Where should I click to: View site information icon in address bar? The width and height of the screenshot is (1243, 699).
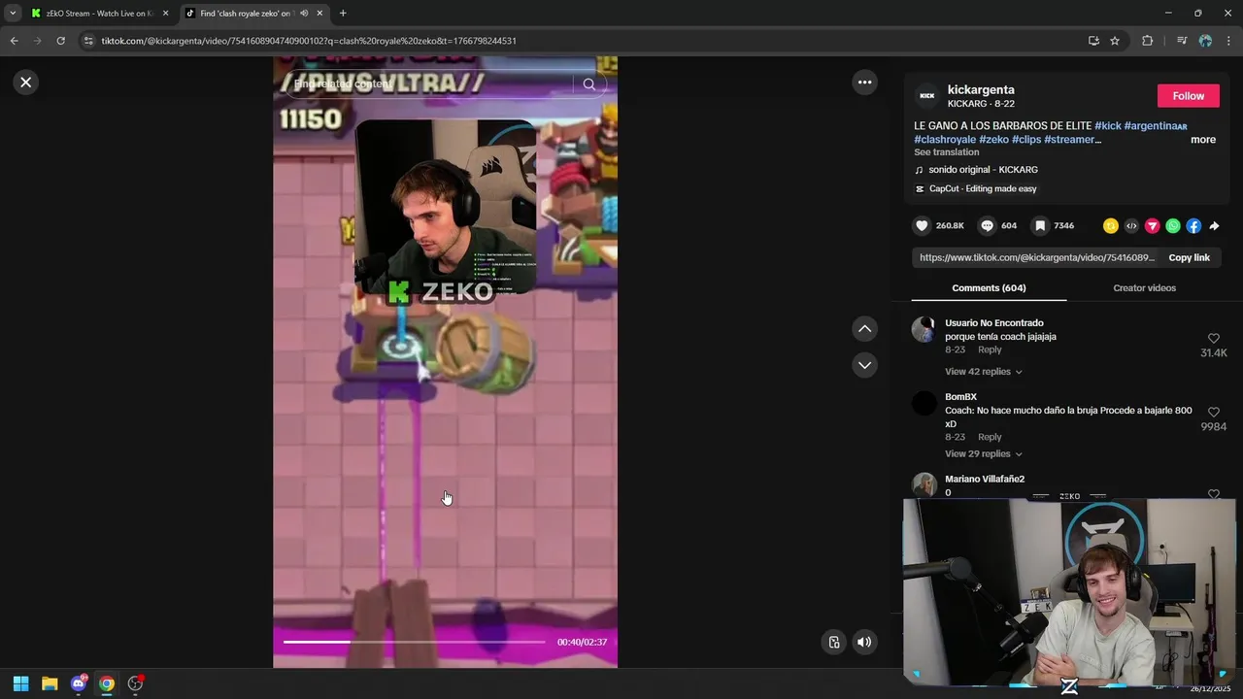click(x=88, y=41)
